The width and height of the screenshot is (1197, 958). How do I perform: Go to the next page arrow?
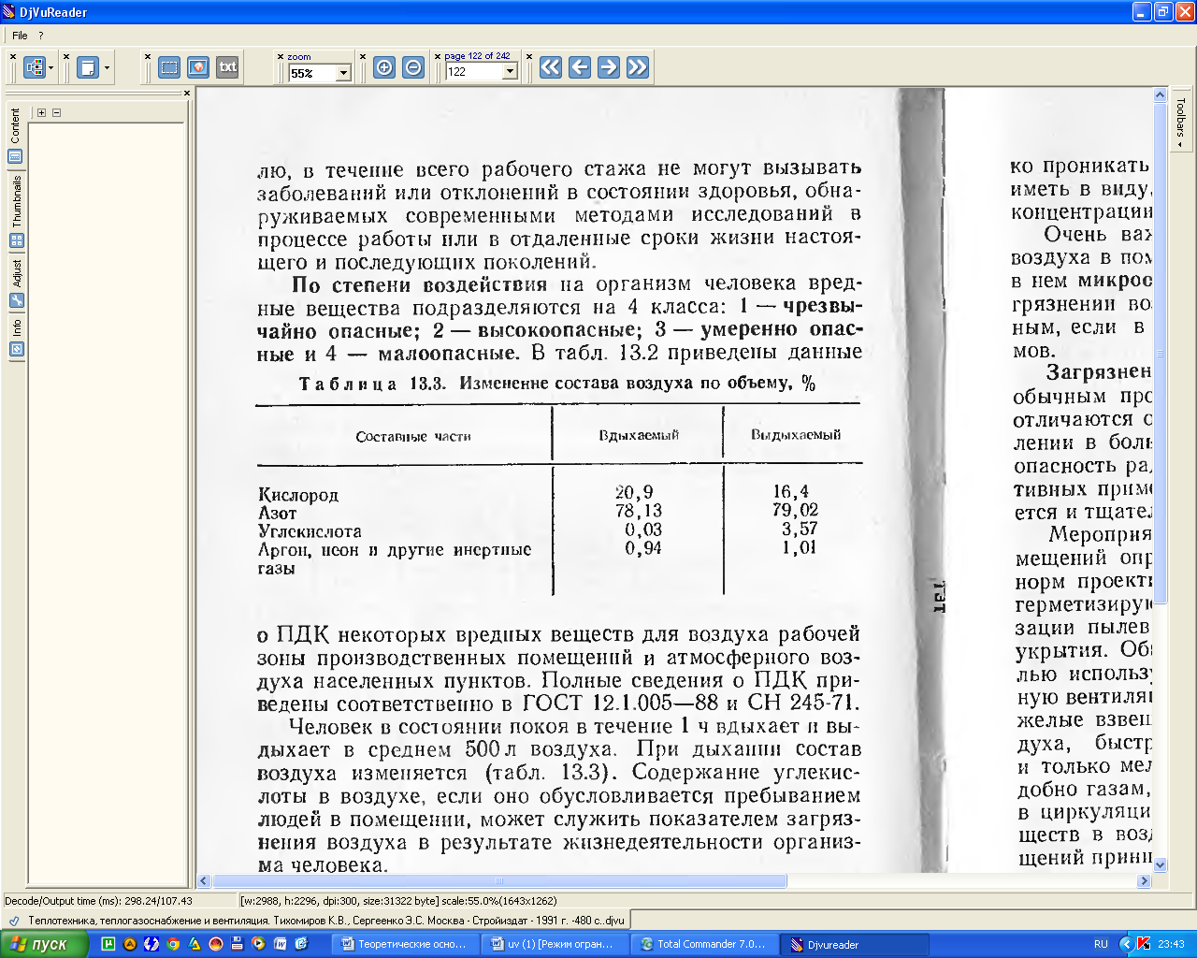pyautogui.click(x=609, y=67)
